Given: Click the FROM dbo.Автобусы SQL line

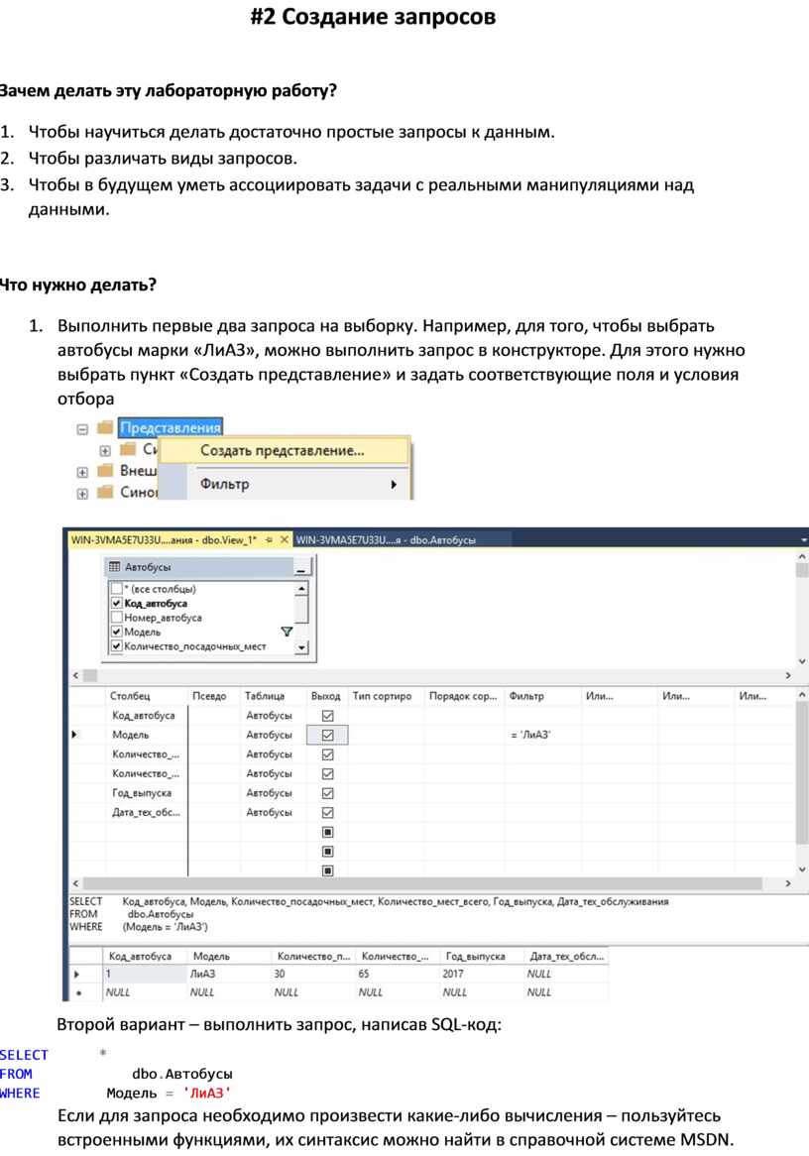Looking at the screenshot, I should coord(131,914).
